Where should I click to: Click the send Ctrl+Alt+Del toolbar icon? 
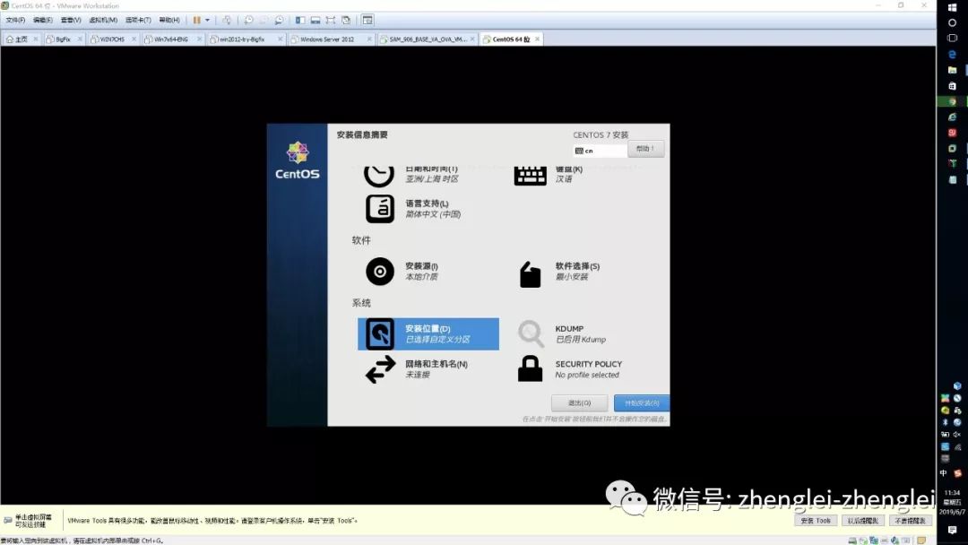click(x=227, y=20)
